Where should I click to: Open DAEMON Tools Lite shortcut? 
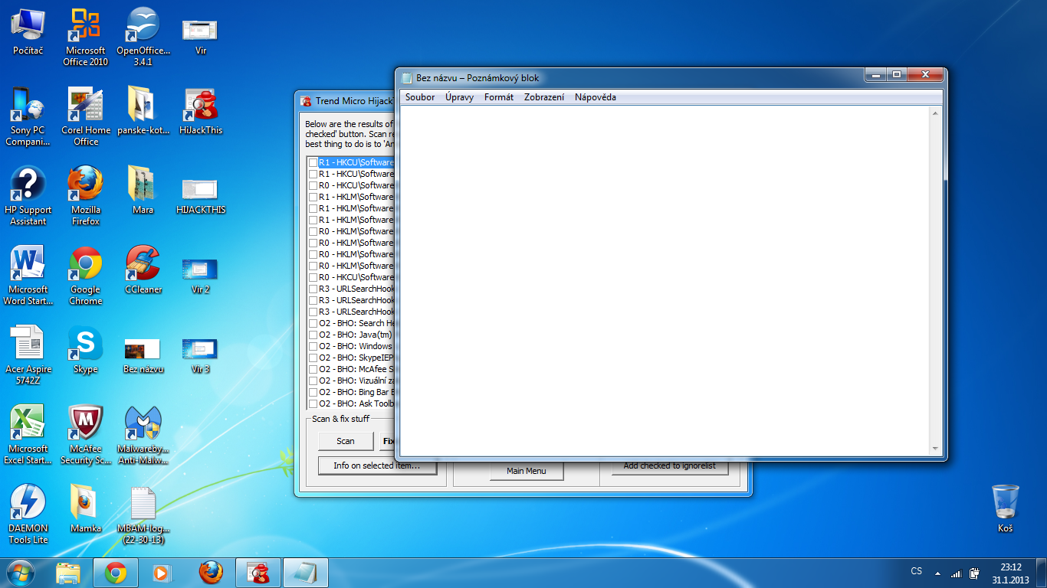(28, 503)
